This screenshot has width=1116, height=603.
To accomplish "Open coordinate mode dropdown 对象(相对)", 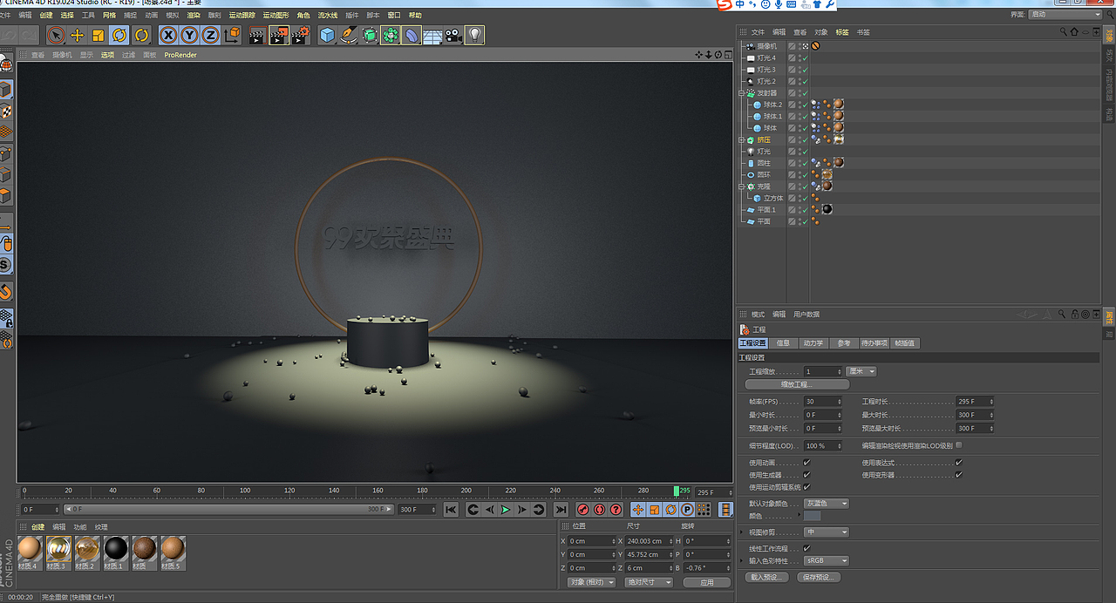I will (x=590, y=582).
